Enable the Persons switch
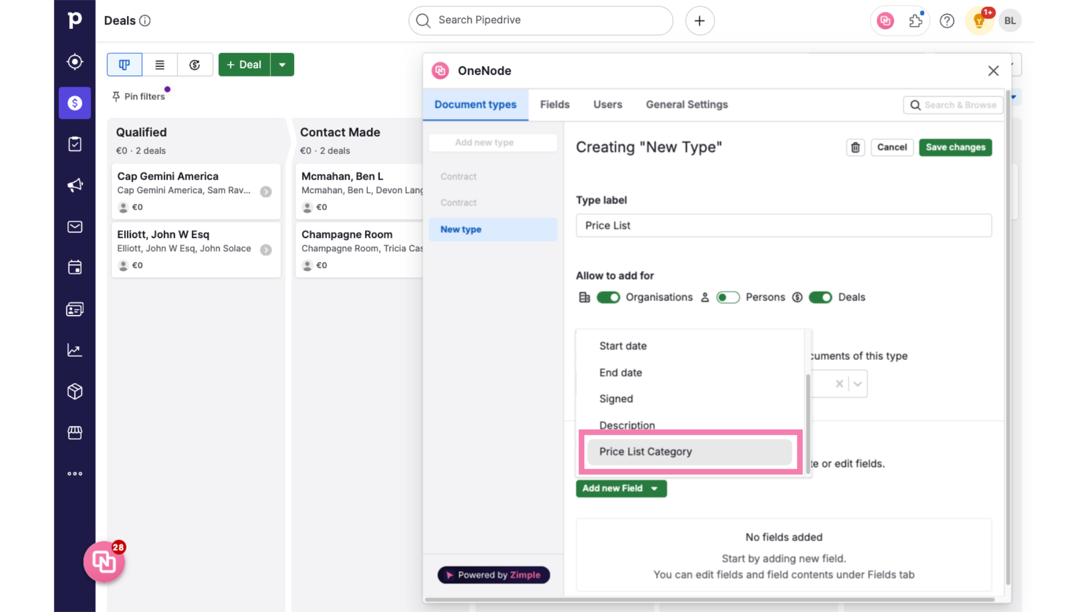The height and width of the screenshot is (612, 1088). 728,297
